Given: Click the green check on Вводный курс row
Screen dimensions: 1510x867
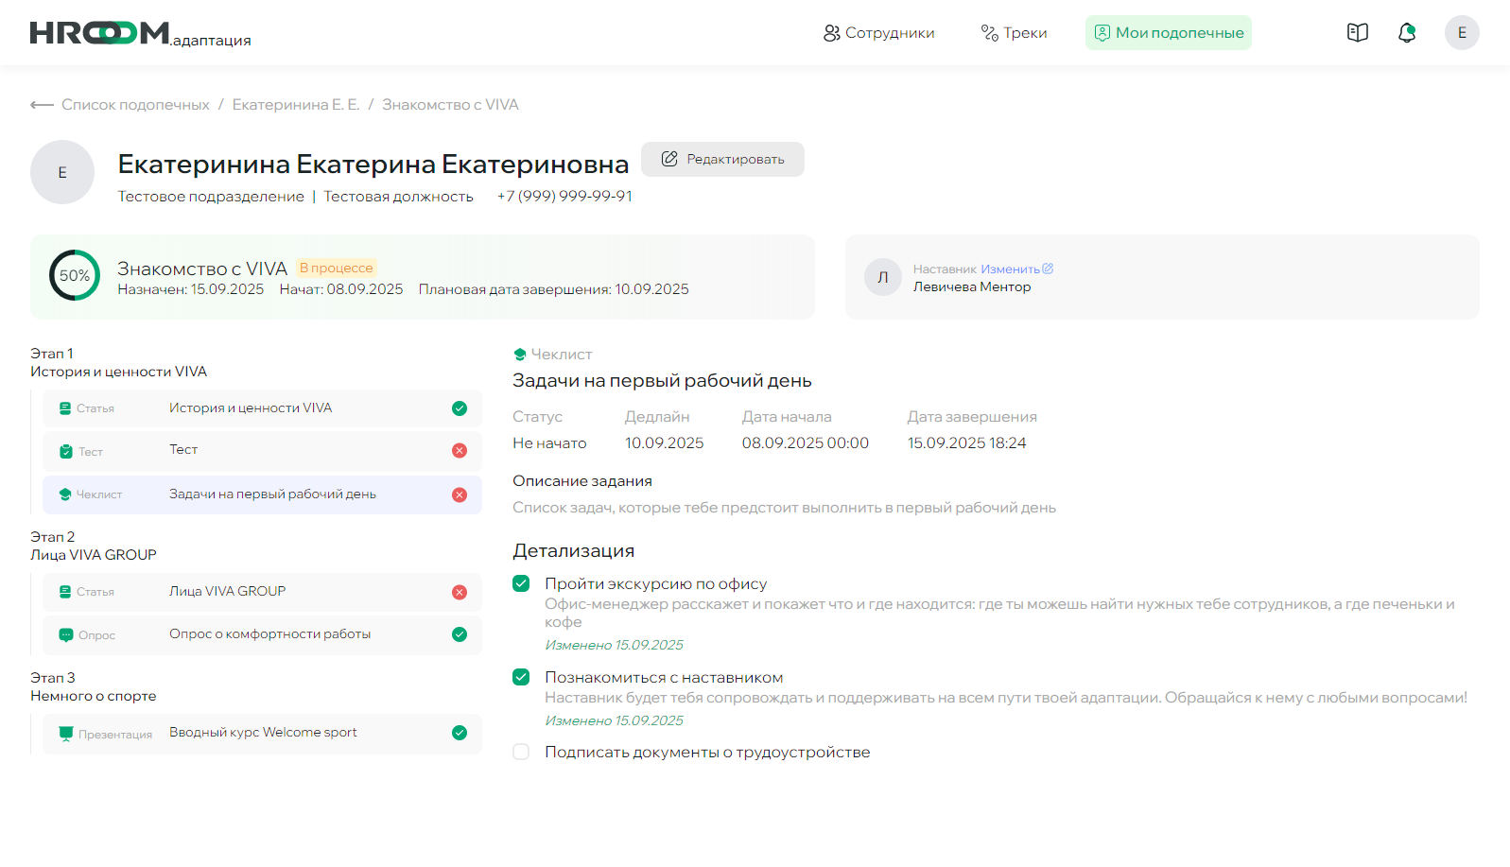Looking at the screenshot, I should 460,733.
